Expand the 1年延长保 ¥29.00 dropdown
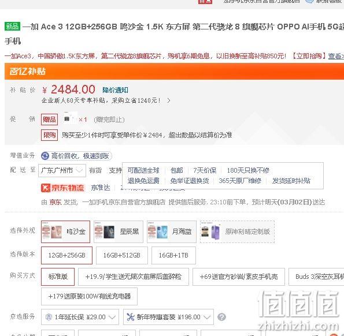Screen dimensions: 344x336 click(80, 317)
